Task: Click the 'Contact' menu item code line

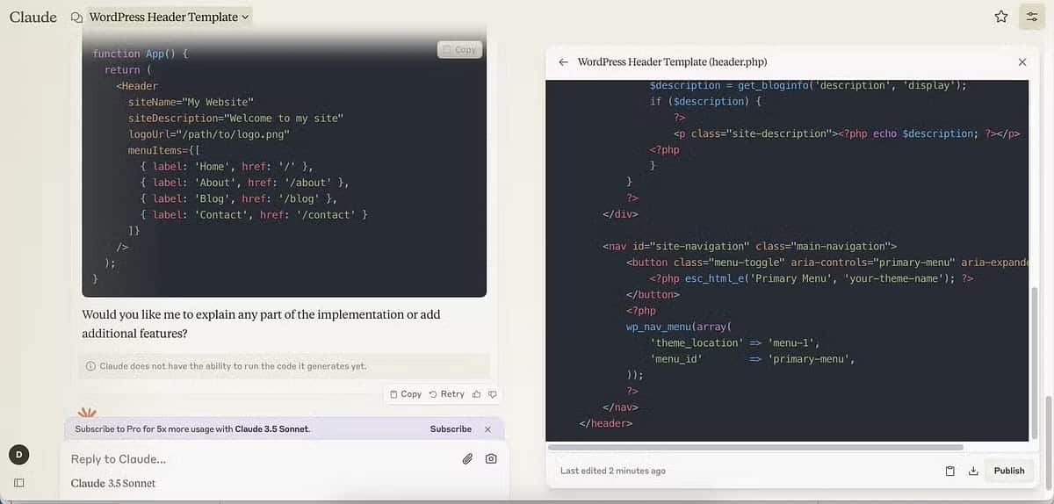Action: click(254, 214)
